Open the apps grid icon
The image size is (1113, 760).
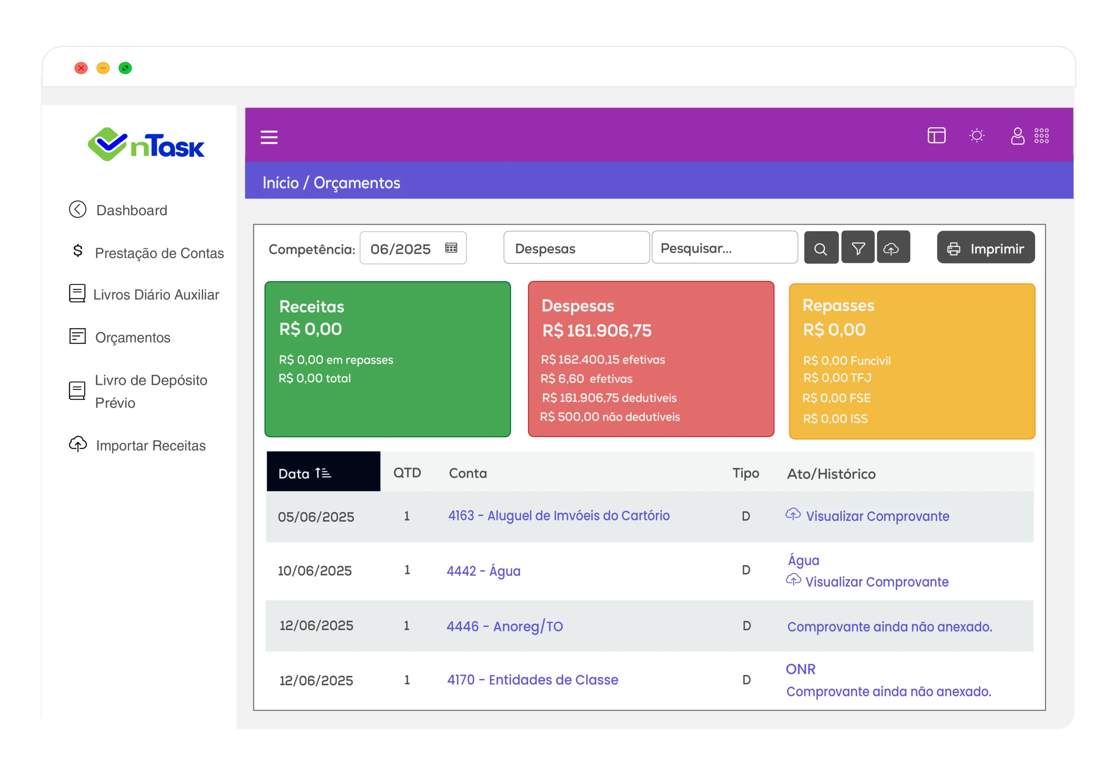coord(1041,136)
